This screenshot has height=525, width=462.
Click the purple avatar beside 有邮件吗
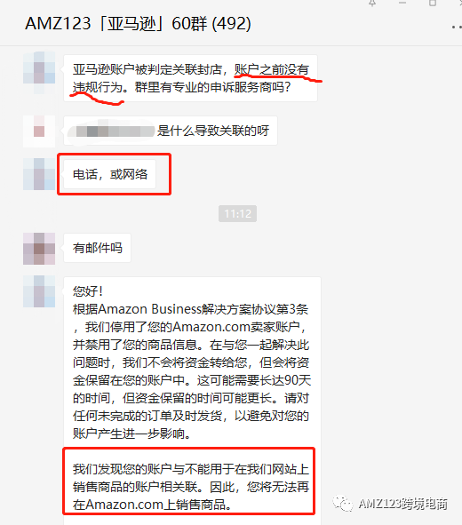[39, 249]
